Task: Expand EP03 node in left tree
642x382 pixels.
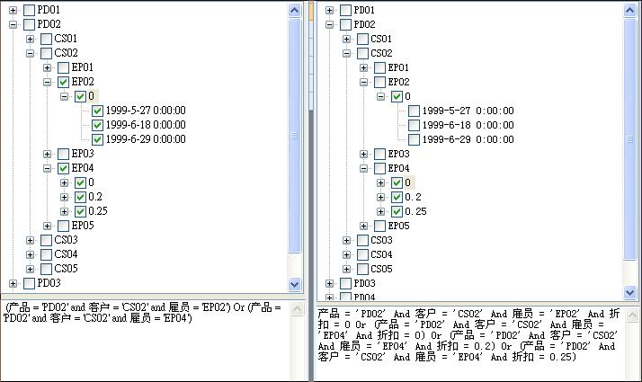Action: pos(47,154)
